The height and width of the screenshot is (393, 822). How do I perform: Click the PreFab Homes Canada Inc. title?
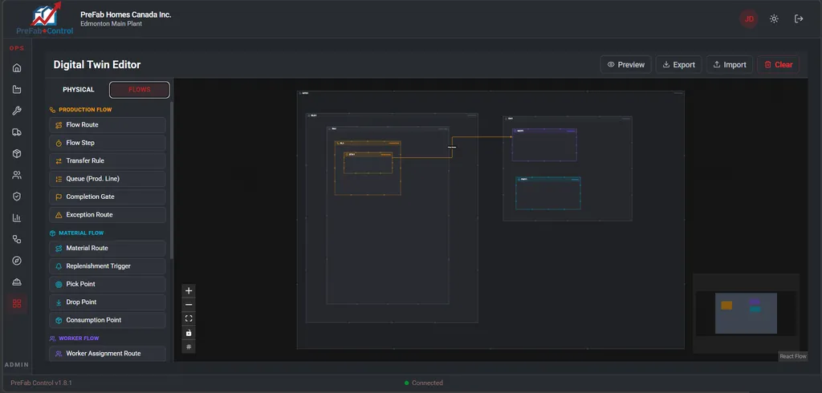126,14
